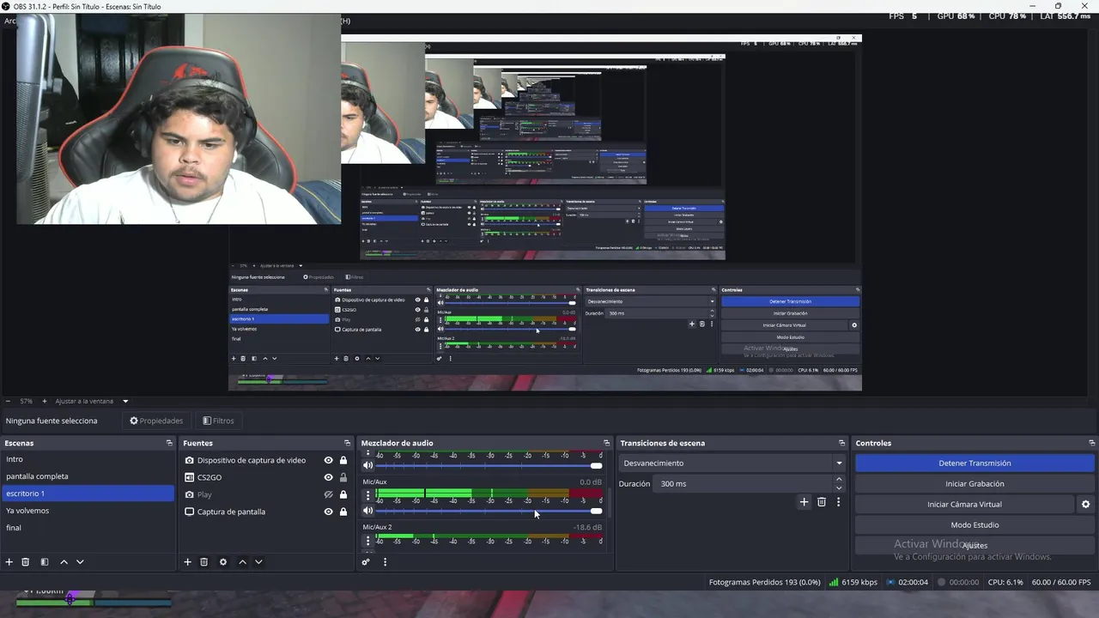The width and height of the screenshot is (1099, 618).
Task: Unlock Dispositivo de captura de video source
Action: [x=343, y=460]
